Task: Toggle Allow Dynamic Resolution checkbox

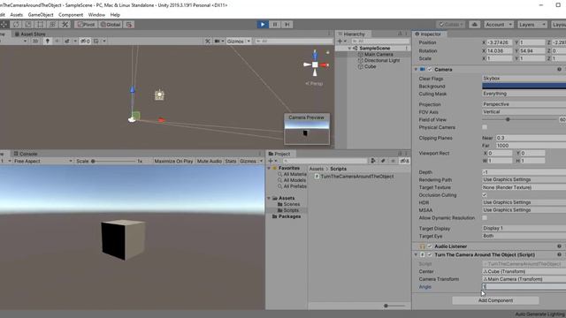Action: [x=485, y=218]
